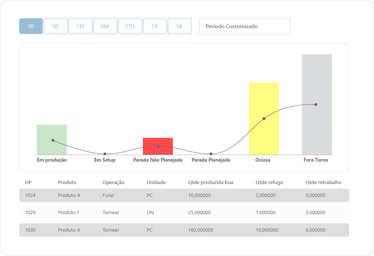The image size is (374, 256).
Task: Pick the 1A period button
Action: click(155, 26)
